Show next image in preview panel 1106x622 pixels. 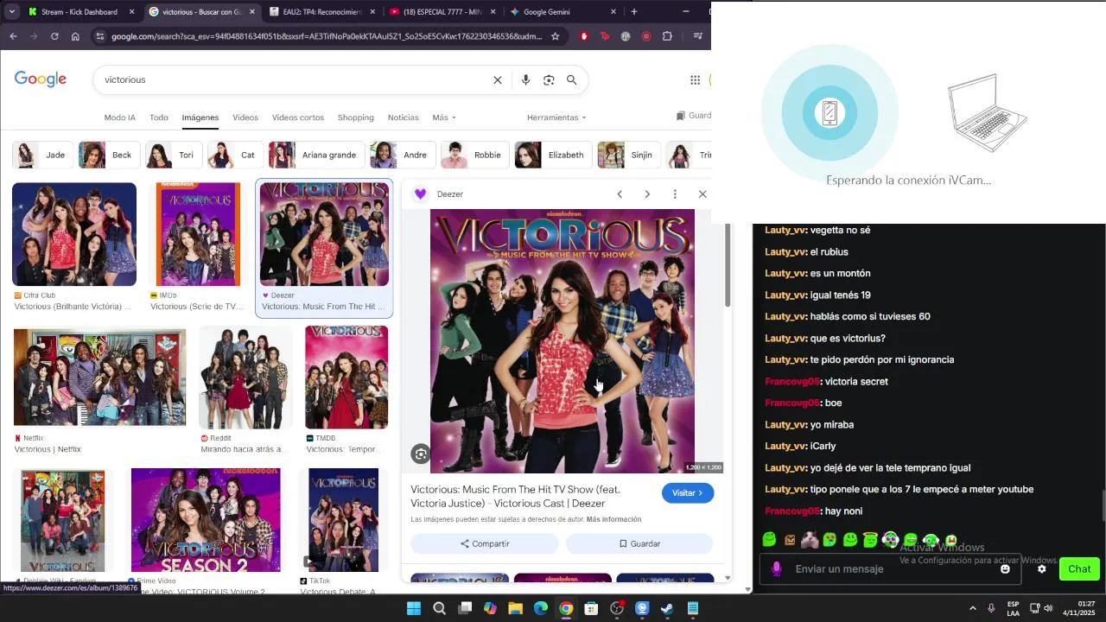(x=647, y=194)
